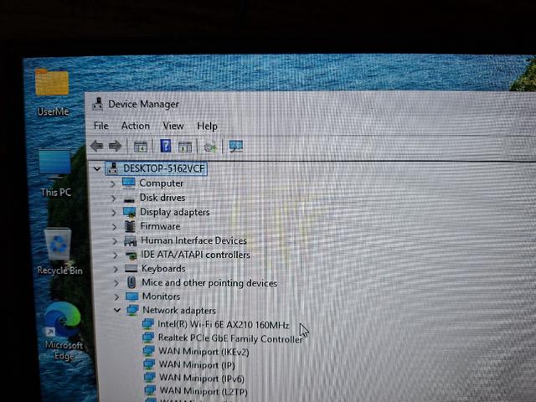Expand the IDE ATA/ATAPI controllers category

[x=116, y=255]
